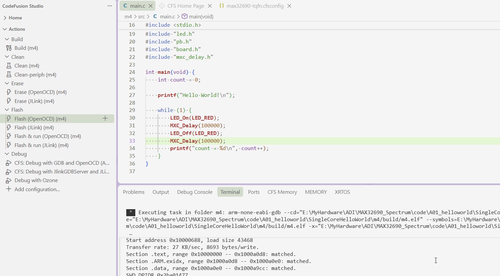Close the main.c editor tab

(x=151, y=6)
